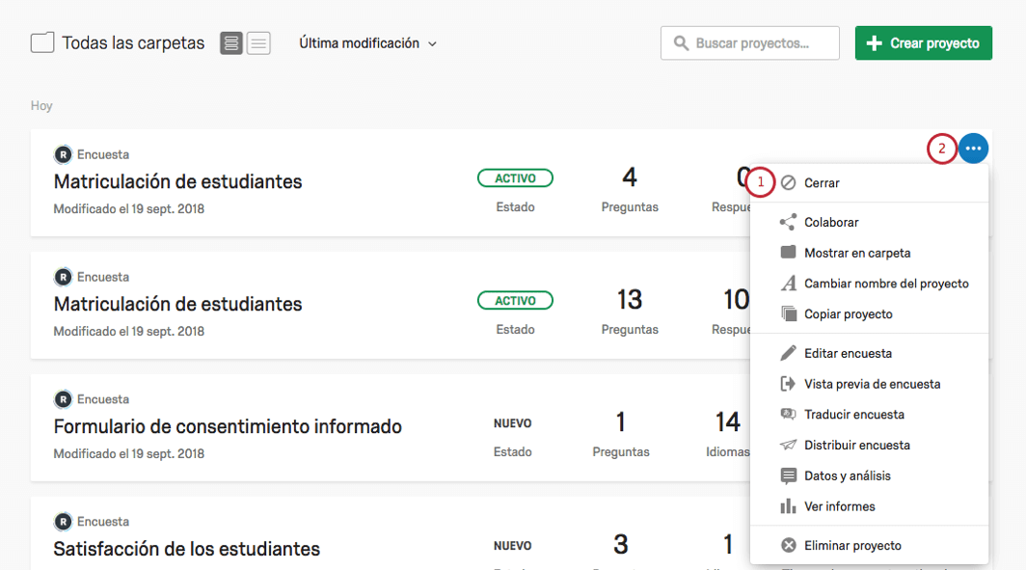Open the Formulario de consentimiento informado project
This screenshot has height=570, width=1026.
[x=228, y=426]
